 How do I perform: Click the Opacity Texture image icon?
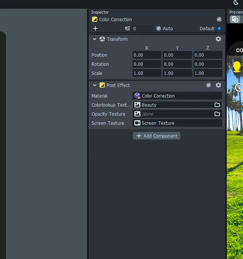tap(137, 114)
